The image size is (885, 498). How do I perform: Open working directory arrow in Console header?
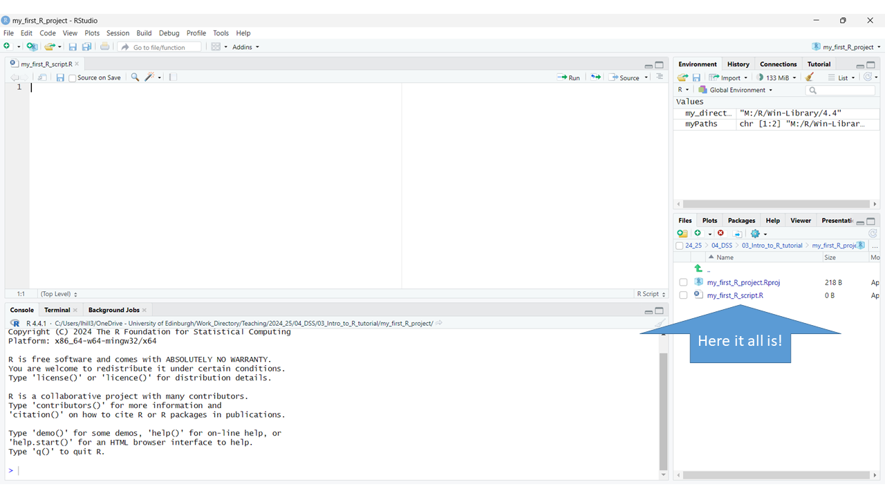(x=439, y=323)
